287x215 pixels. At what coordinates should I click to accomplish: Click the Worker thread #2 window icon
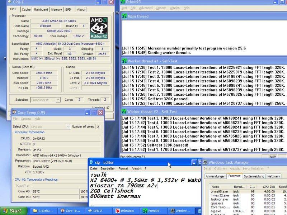(124, 111)
